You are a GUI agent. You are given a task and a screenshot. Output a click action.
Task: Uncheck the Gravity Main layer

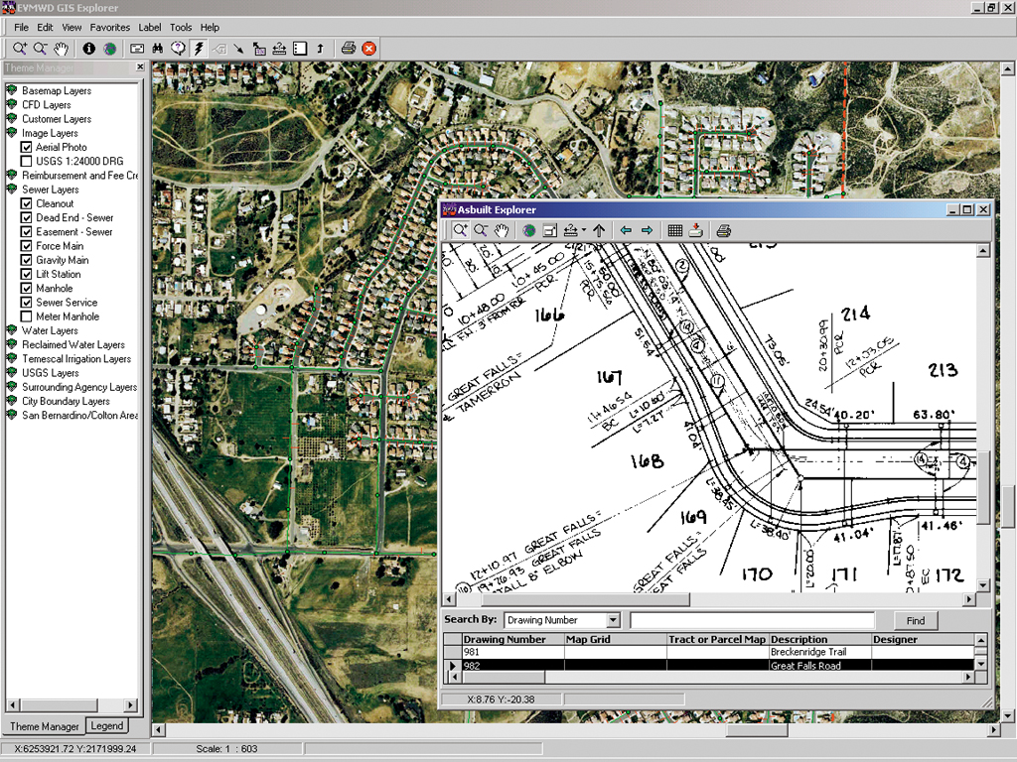click(x=27, y=260)
